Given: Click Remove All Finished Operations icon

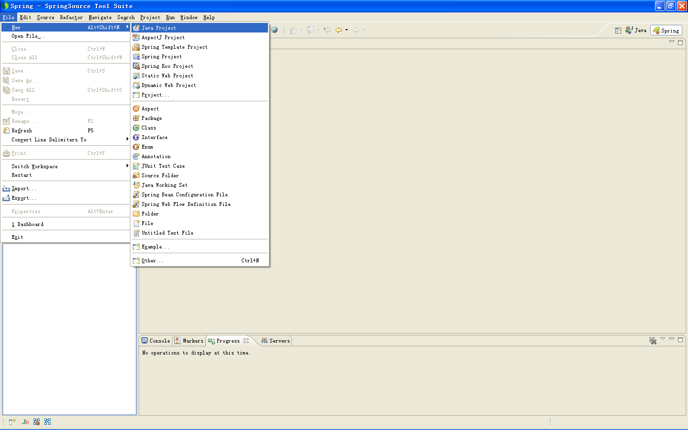Looking at the screenshot, I should click(653, 341).
